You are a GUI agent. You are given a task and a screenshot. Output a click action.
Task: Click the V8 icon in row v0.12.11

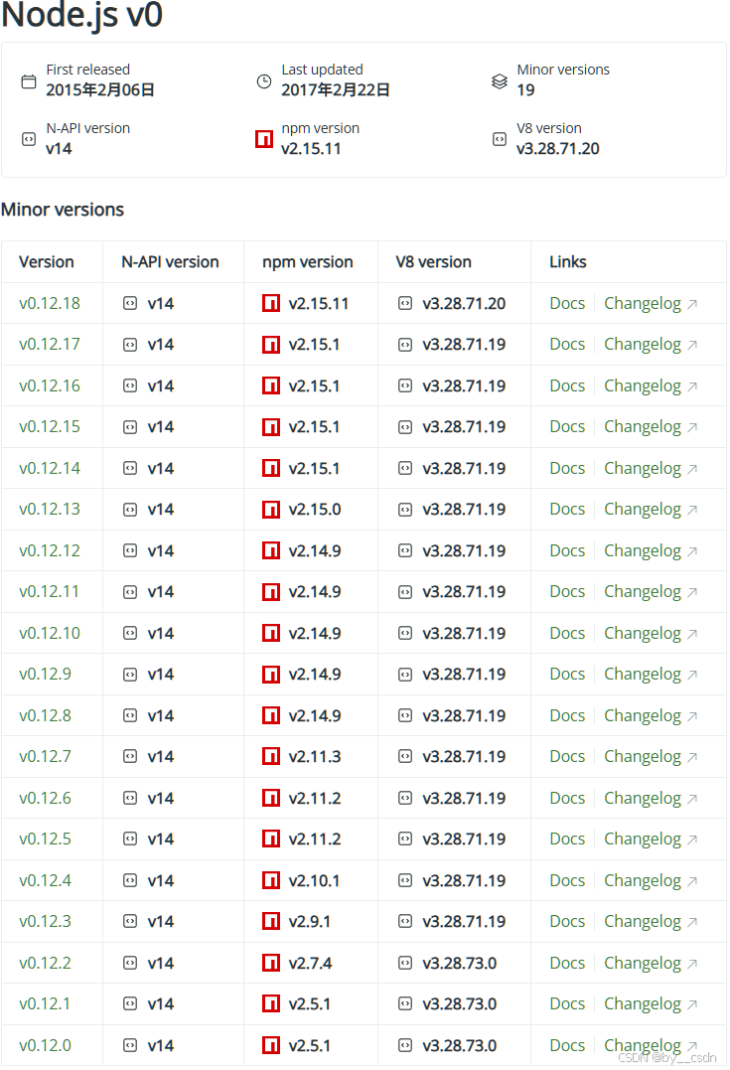point(405,592)
